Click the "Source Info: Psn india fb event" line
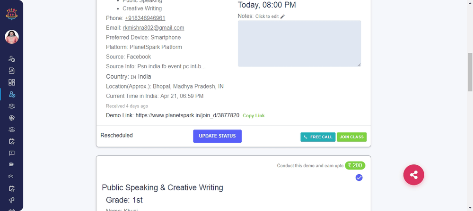The height and width of the screenshot is (211, 473). (x=156, y=66)
